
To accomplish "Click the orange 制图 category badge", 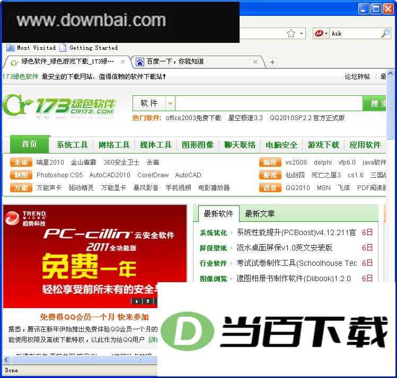I will pyautogui.click(x=21, y=175).
